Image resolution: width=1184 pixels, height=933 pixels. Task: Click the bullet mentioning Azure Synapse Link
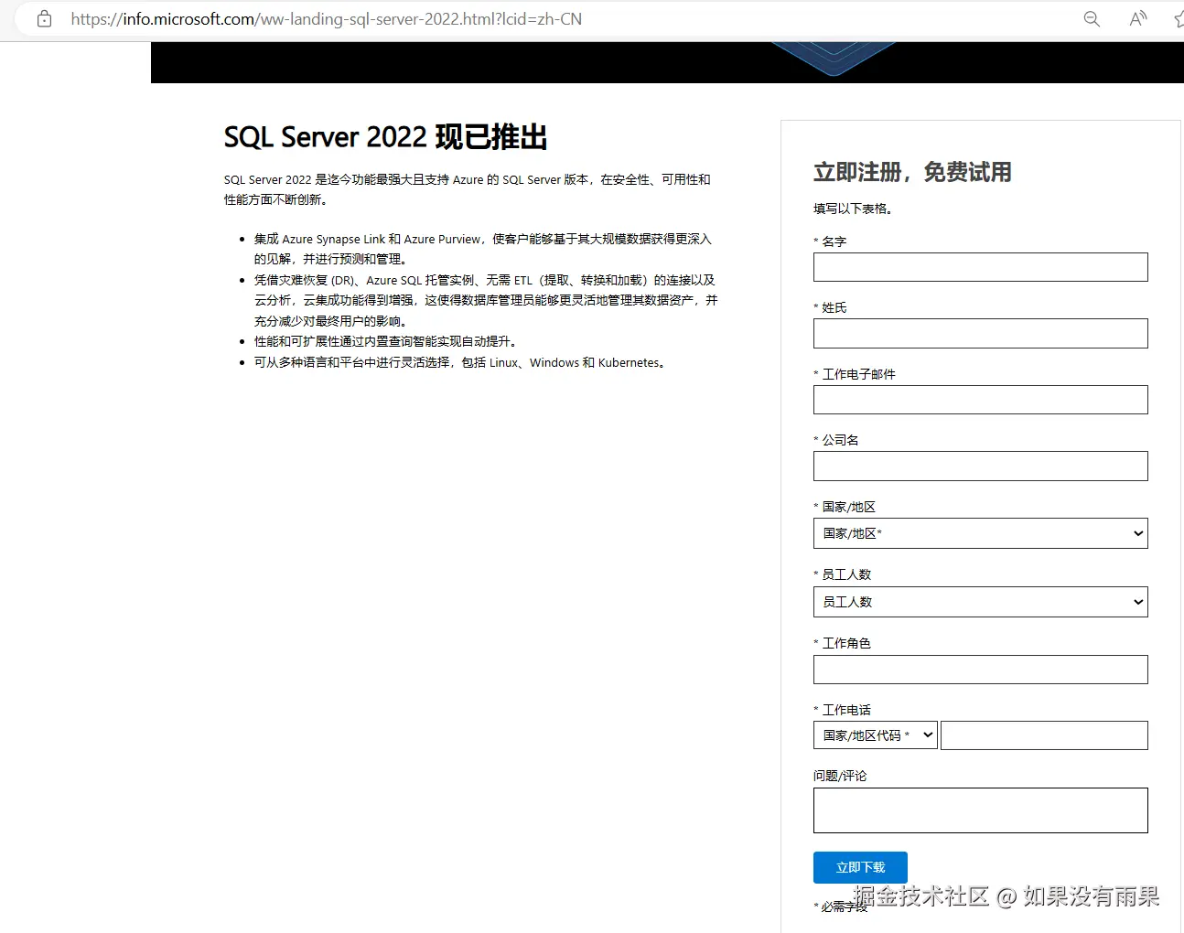[482, 249]
